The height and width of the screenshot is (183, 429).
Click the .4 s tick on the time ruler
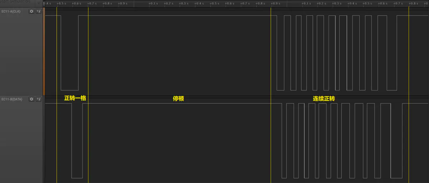[48, 3]
